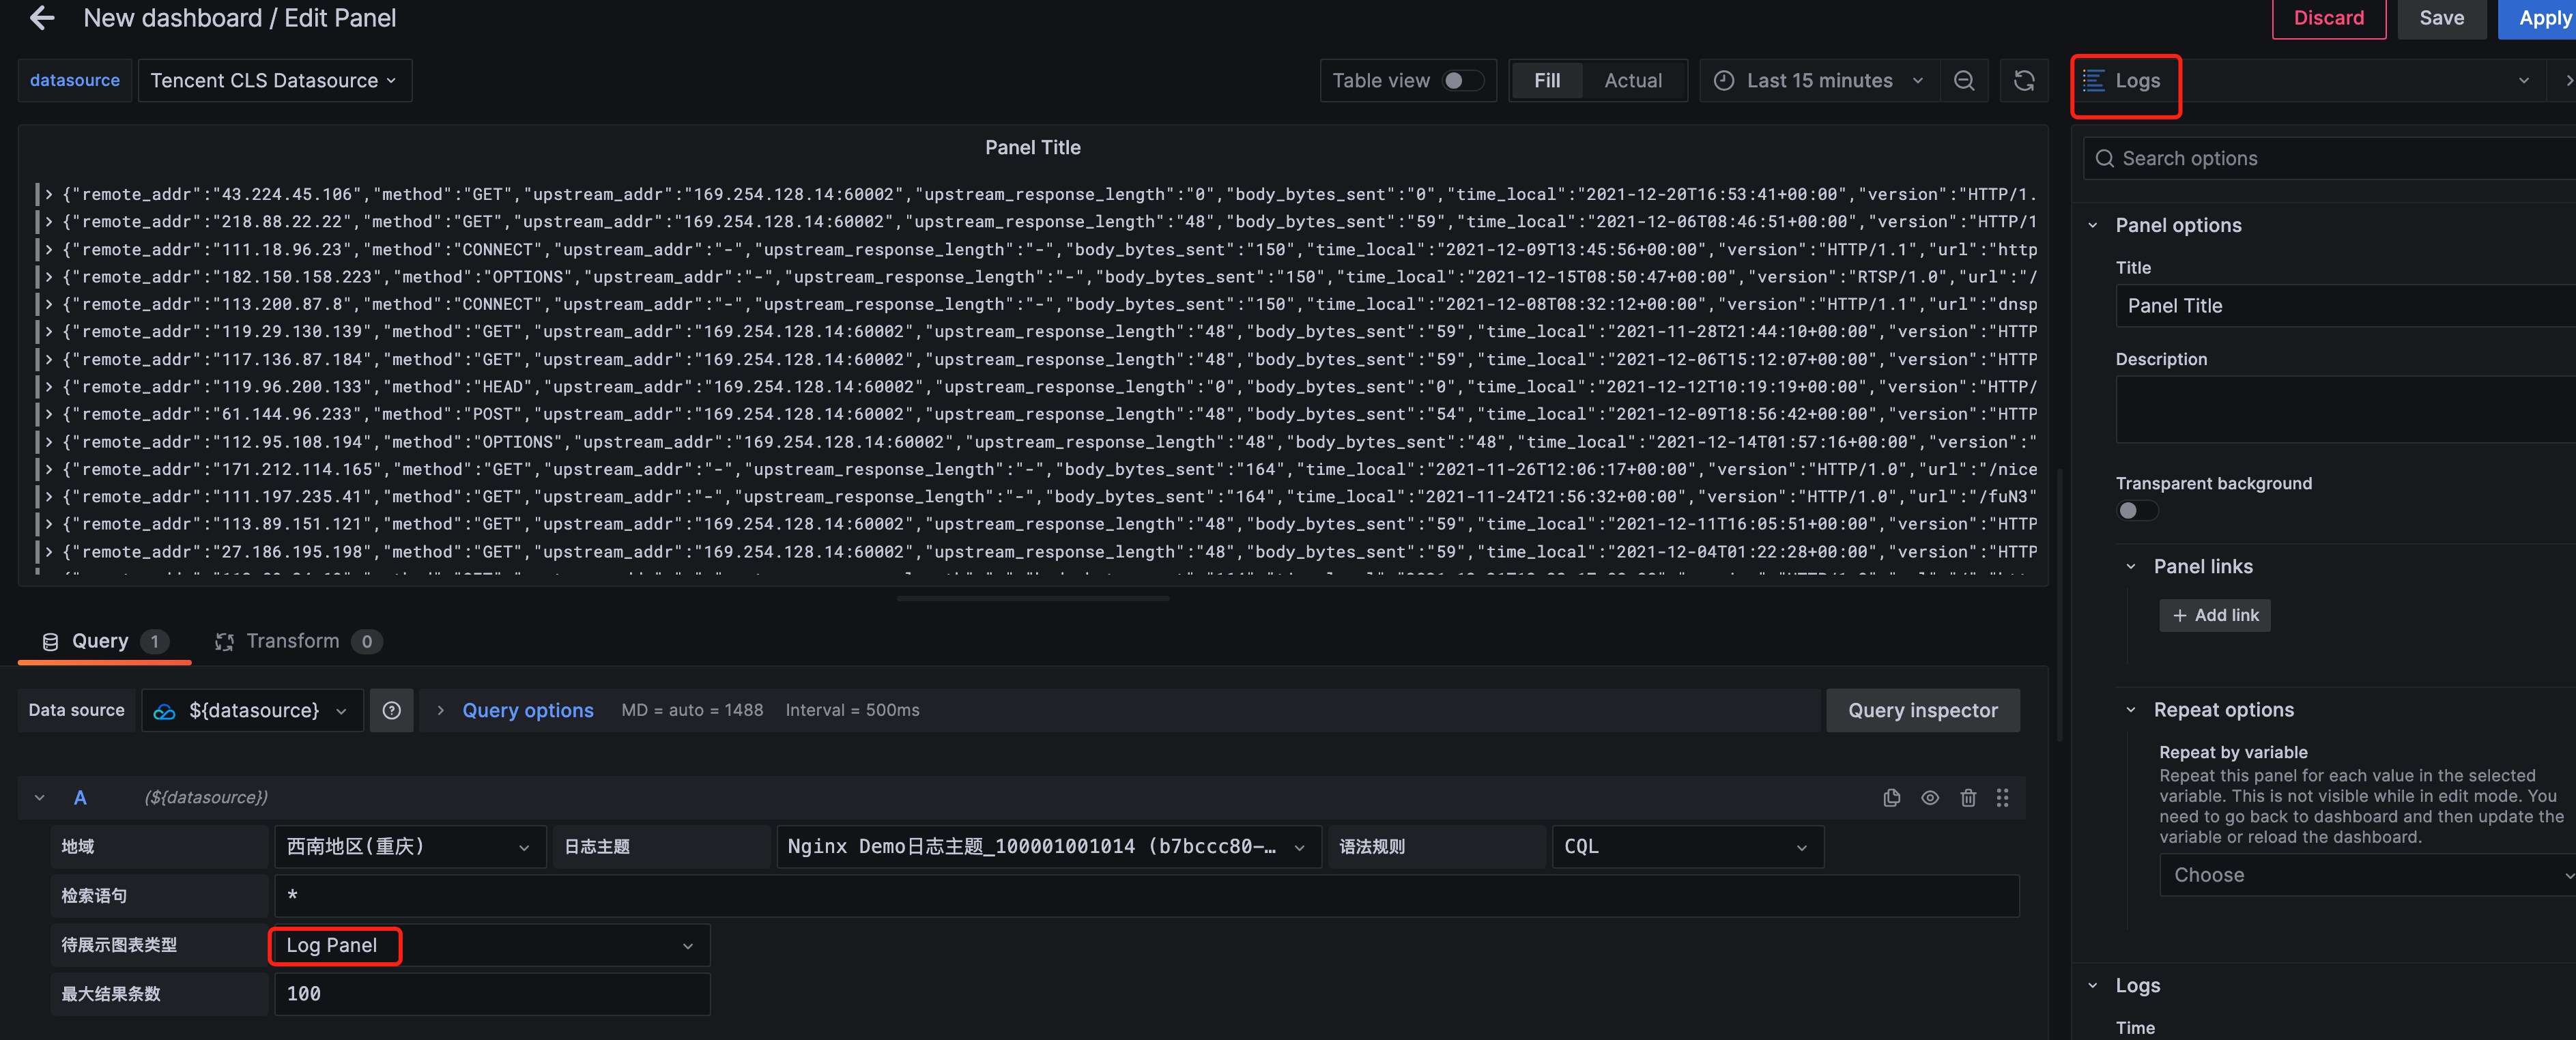This screenshot has width=2576, height=1040.
Task: Open data source help icon
Action: pos(391,710)
